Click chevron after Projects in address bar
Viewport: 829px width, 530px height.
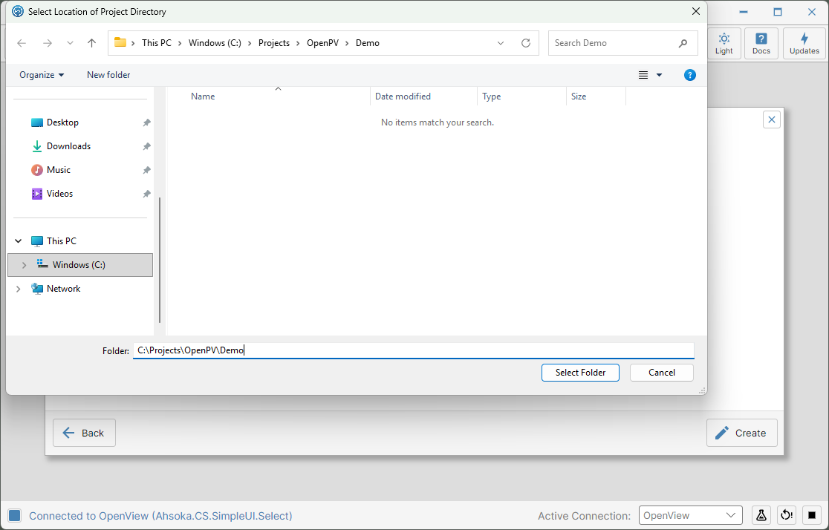pyautogui.click(x=298, y=43)
